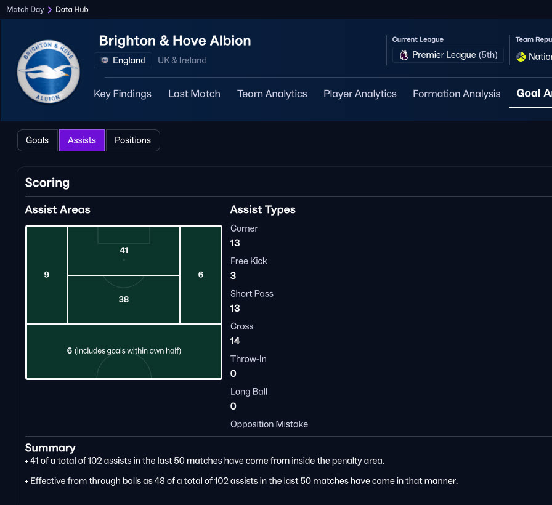Screen dimensions: 552x505
Task: Switch to Formation Analysis tab
Action: pyautogui.click(x=457, y=94)
